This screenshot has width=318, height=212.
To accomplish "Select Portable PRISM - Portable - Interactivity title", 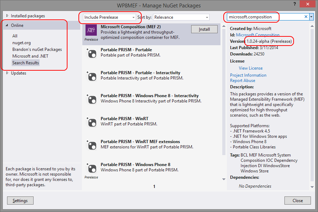I will click(140, 73).
